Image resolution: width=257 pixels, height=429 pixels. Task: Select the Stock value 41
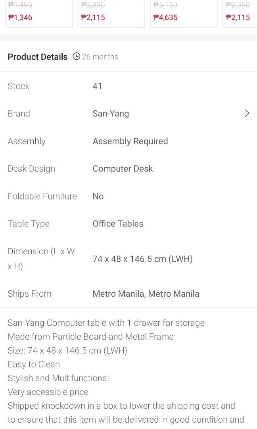97,86
